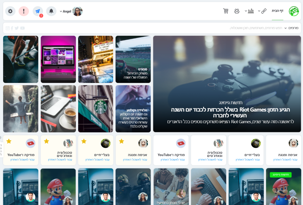Click the green חדשות גיימינג tag
303x205 pixels.
[281, 175]
